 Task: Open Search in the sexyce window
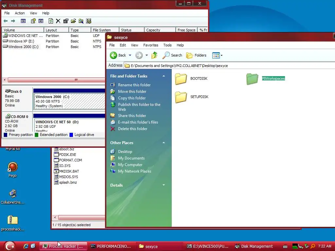(x=172, y=55)
